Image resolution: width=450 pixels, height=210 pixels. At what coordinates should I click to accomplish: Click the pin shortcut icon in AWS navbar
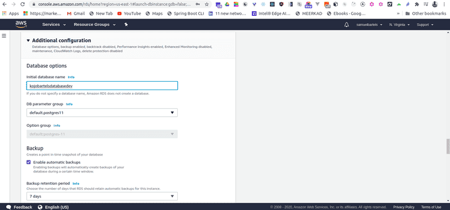pos(126,25)
